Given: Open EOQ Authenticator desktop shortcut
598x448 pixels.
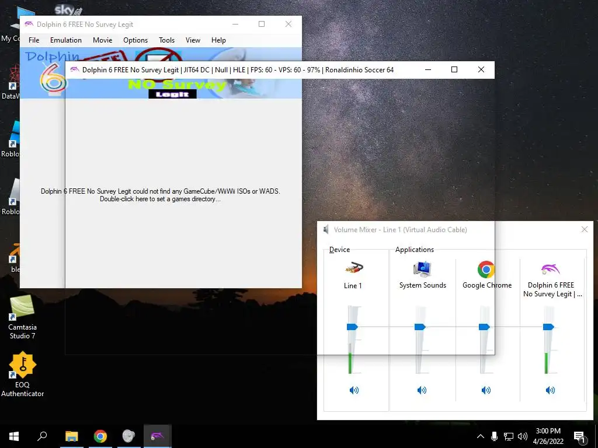Looking at the screenshot, I should [22, 374].
